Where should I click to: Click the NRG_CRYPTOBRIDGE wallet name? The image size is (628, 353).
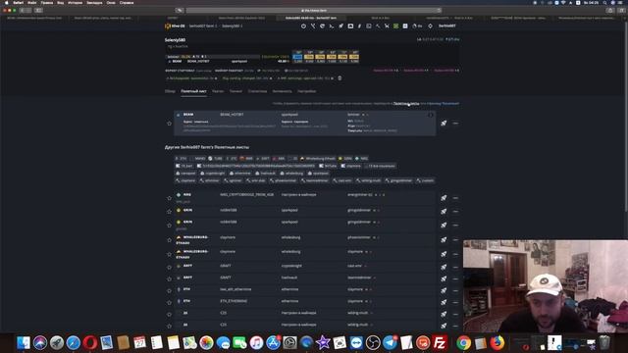click(x=246, y=195)
